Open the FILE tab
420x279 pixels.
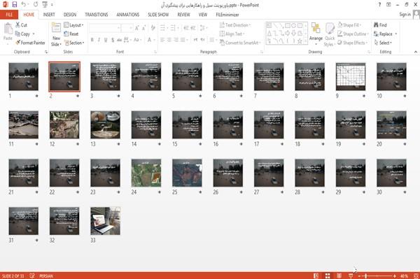[x=9, y=15]
